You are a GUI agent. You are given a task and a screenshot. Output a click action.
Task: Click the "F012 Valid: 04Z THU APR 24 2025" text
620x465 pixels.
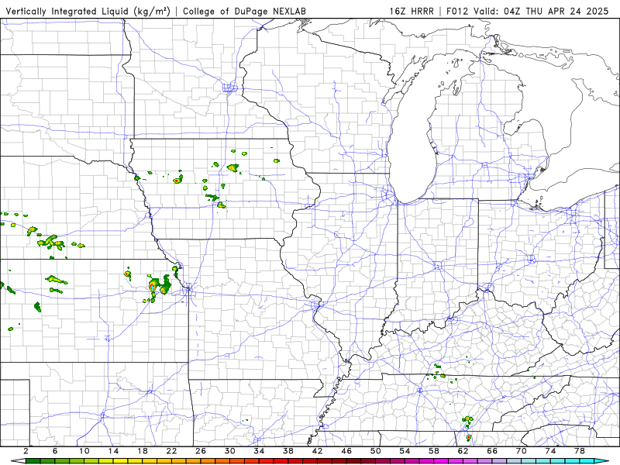pyautogui.click(x=528, y=11)
